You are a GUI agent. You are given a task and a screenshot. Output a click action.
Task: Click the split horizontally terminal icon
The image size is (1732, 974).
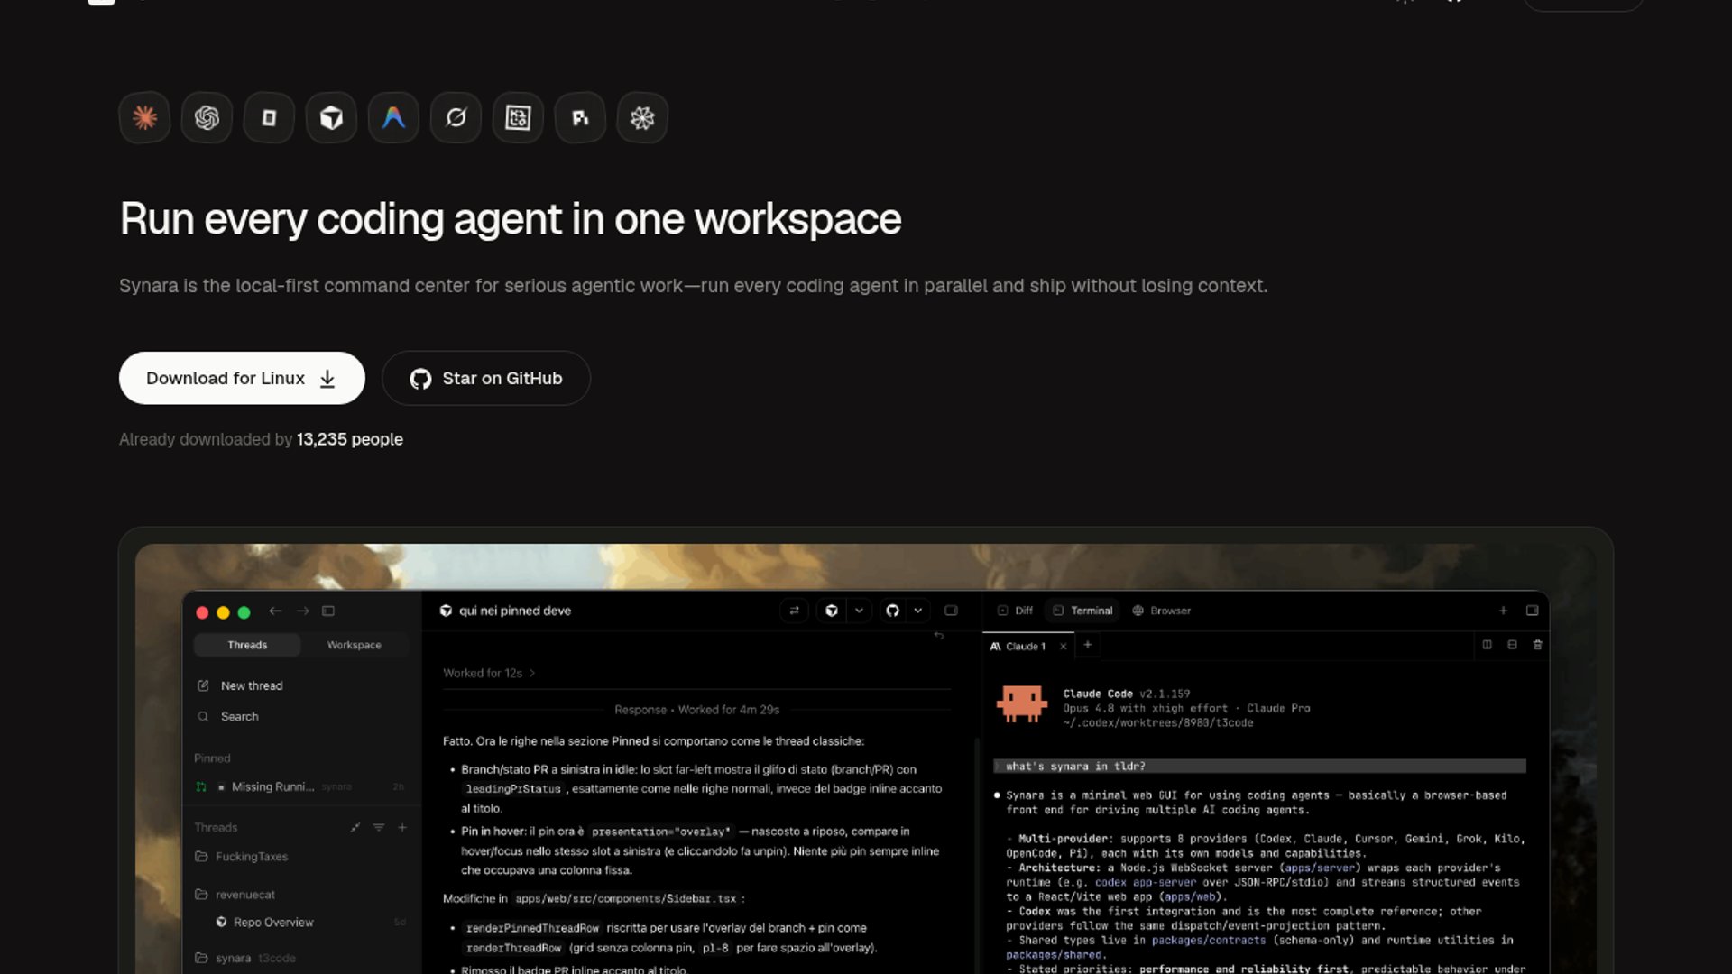(1512, 645)
